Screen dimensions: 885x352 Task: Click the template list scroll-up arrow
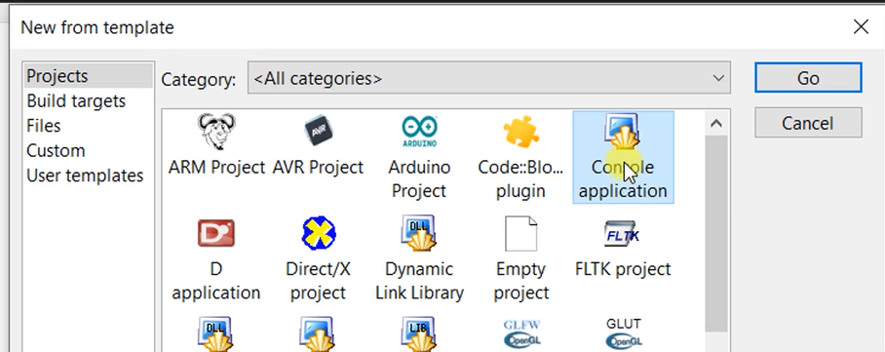tap(716, 123)
